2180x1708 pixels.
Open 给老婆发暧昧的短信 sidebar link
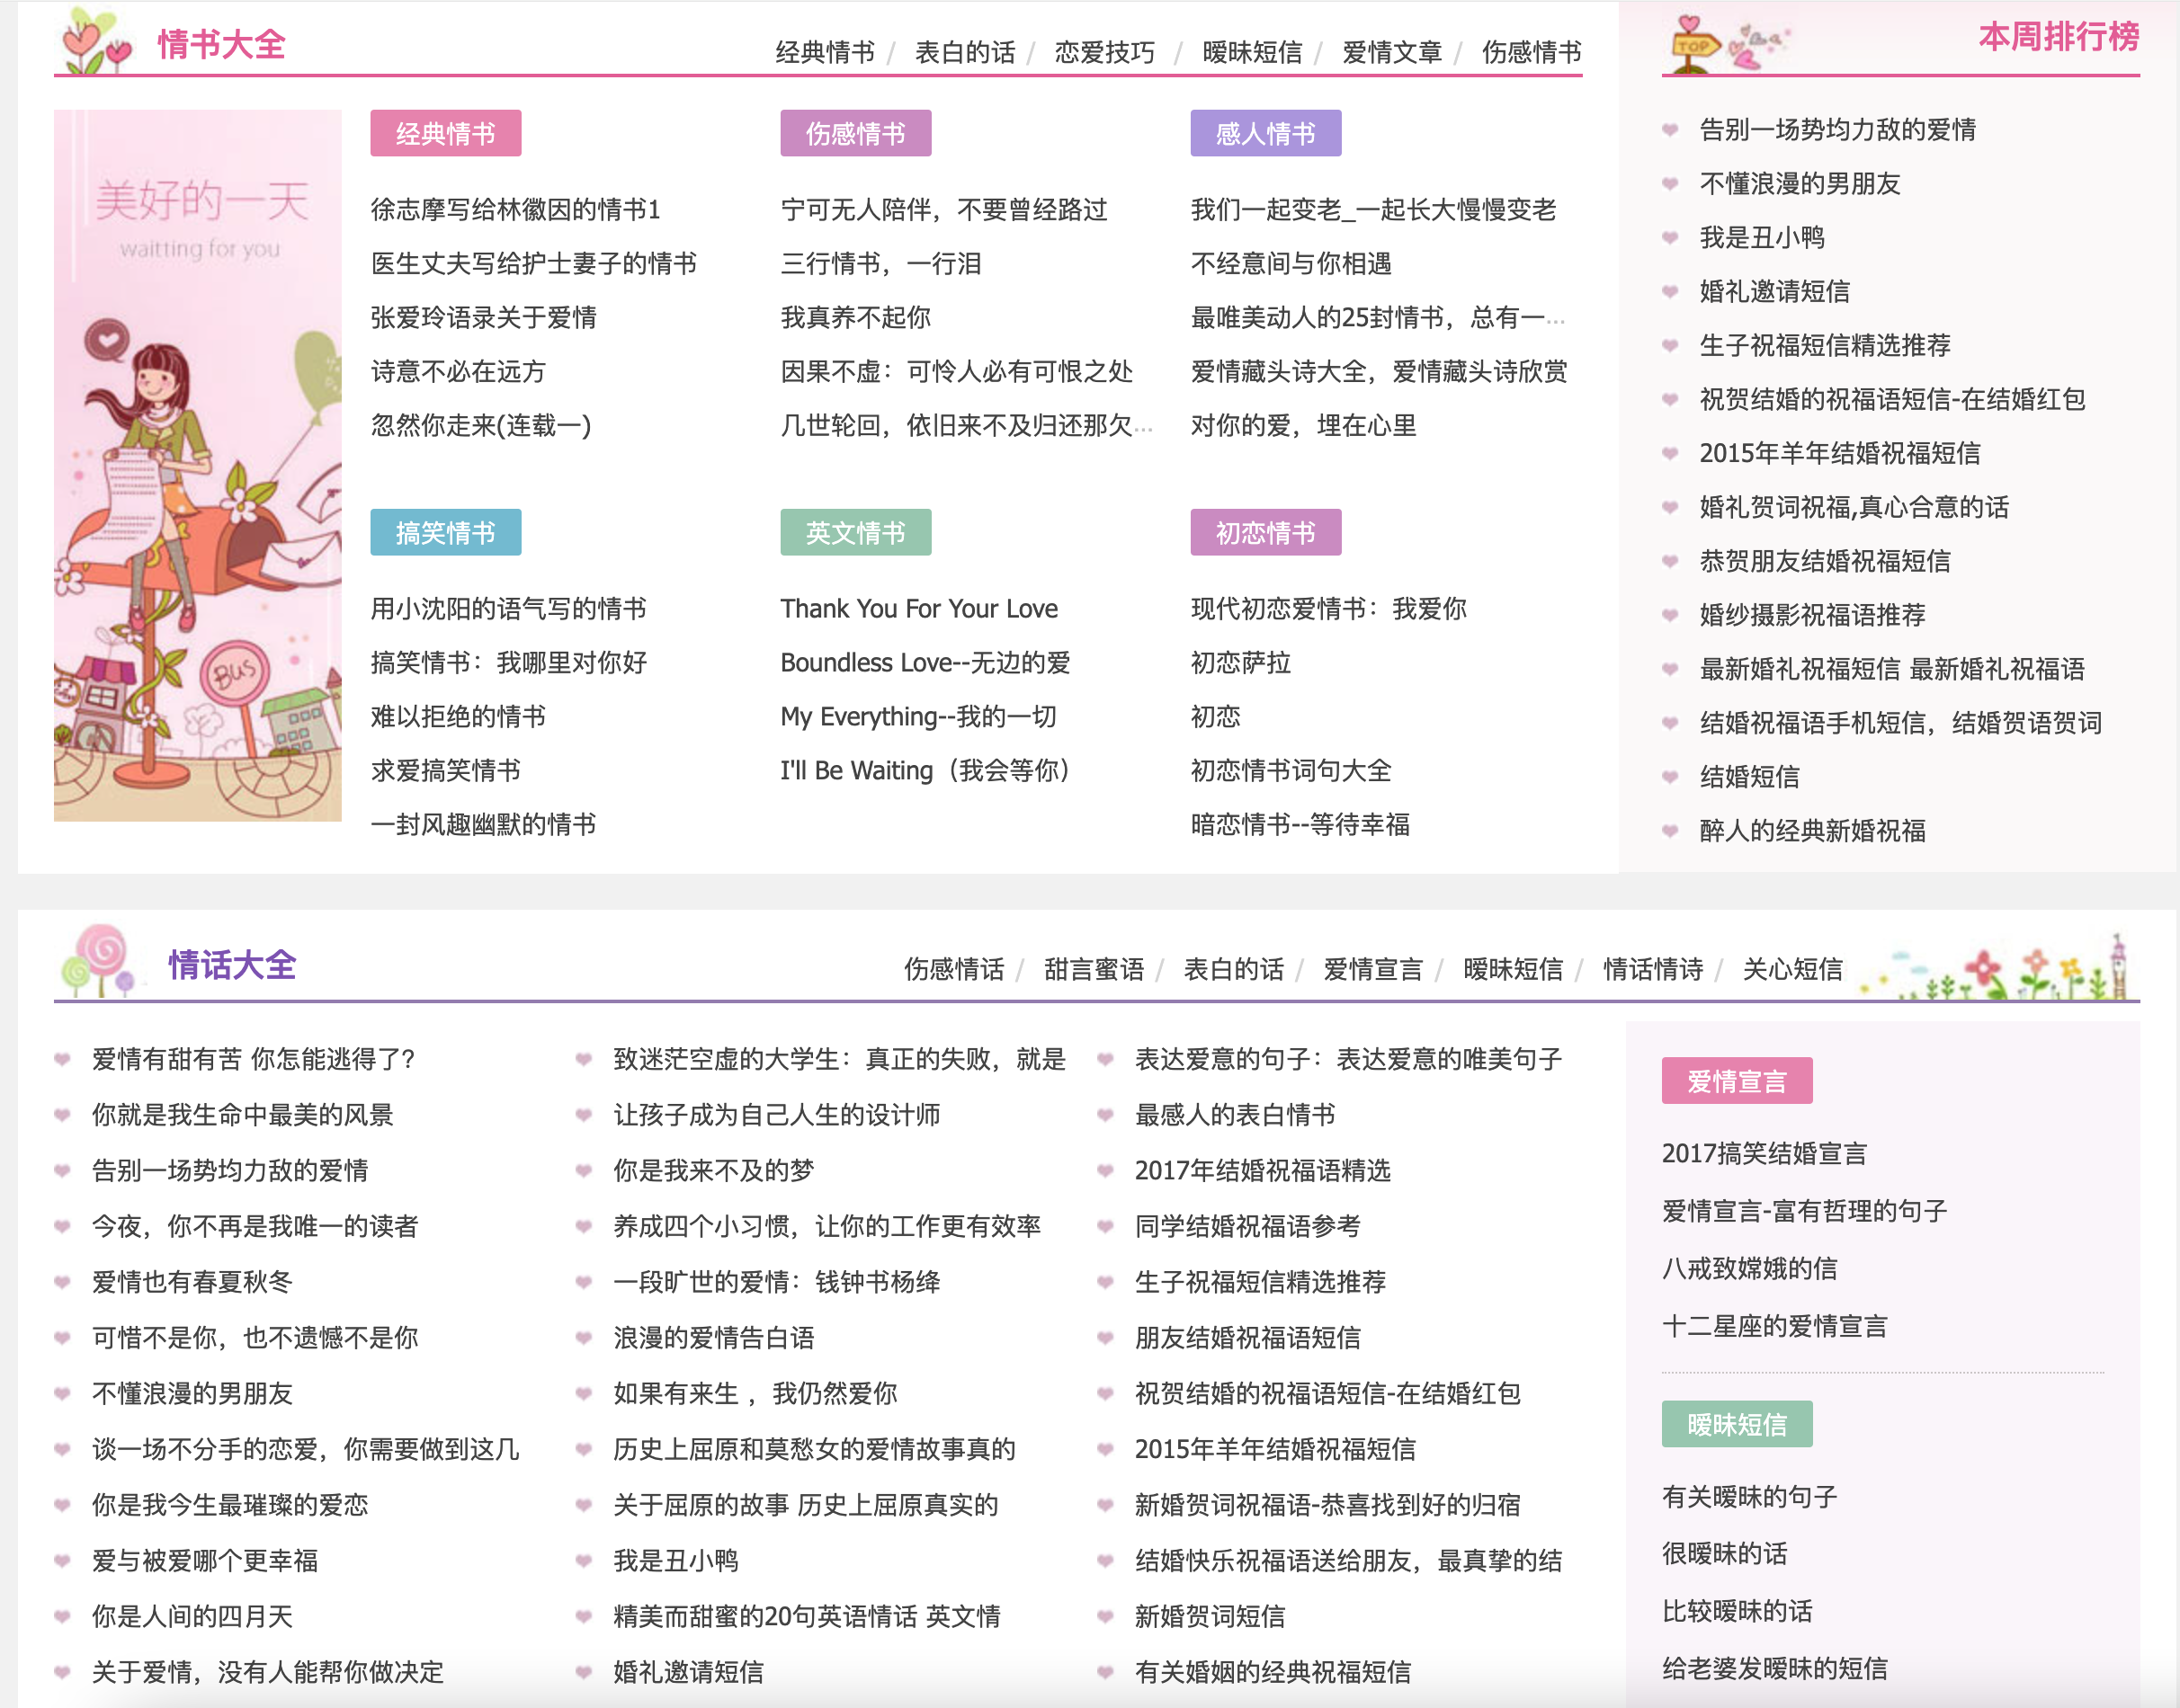[1773, 1669]
